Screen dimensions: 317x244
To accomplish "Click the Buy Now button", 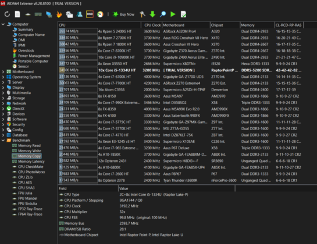I will point(123,14).
